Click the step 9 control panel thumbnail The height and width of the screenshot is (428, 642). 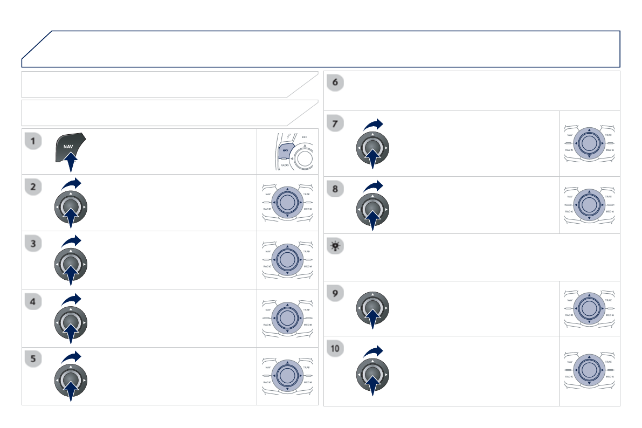click(x=589, y=308)
